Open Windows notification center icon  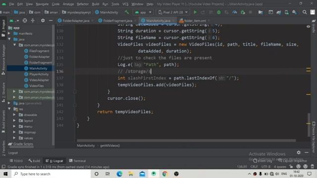tap(309, 174)
